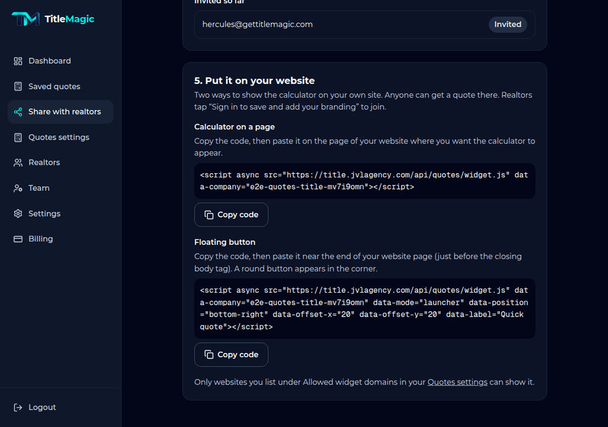The height and width of the screenshot is (427, 608).
Task: Click the Floating button launcher script snippet
Action: pos(364,309)
